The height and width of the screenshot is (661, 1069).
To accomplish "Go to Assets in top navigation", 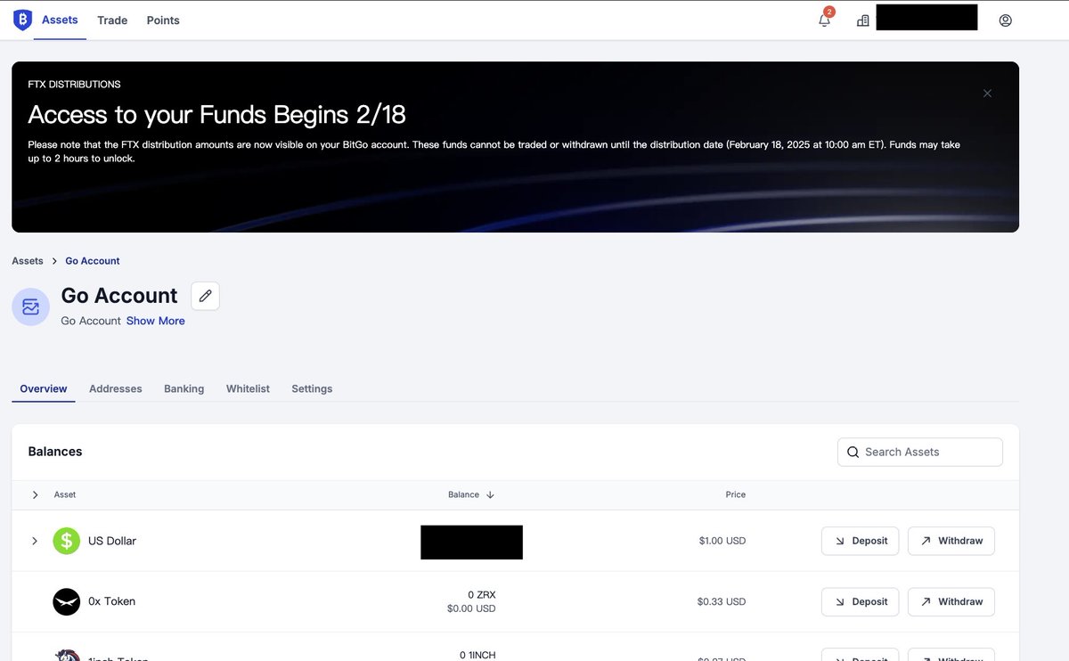I will 60,20.
